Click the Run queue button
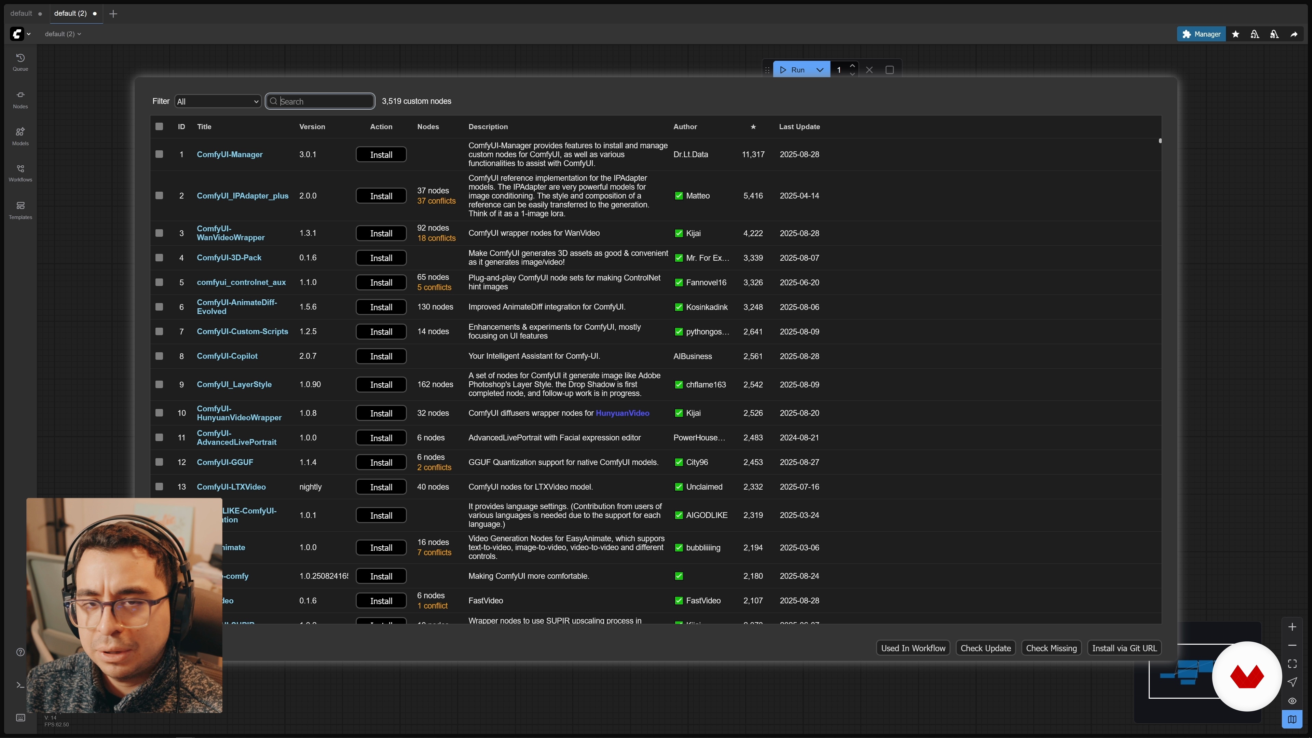Image resolution: width=1312 pixels, height=738 pixels. point(793,70)
